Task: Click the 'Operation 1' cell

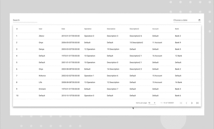Action: point(89,76)
